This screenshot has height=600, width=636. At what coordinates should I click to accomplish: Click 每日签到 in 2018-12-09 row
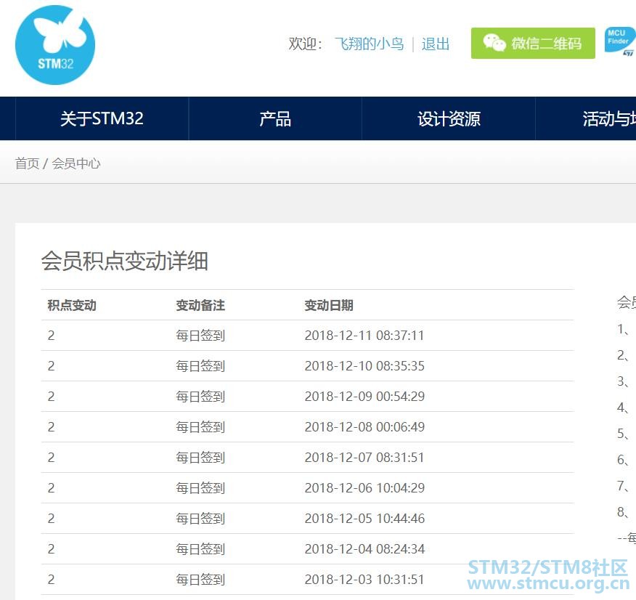point(200,397)
